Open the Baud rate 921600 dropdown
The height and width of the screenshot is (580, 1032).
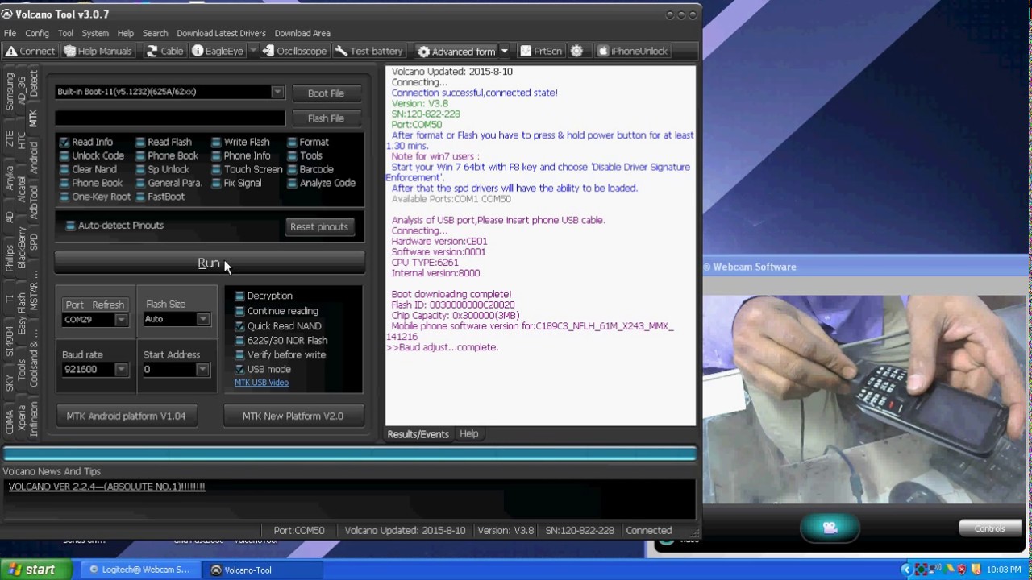coord(121,370)
